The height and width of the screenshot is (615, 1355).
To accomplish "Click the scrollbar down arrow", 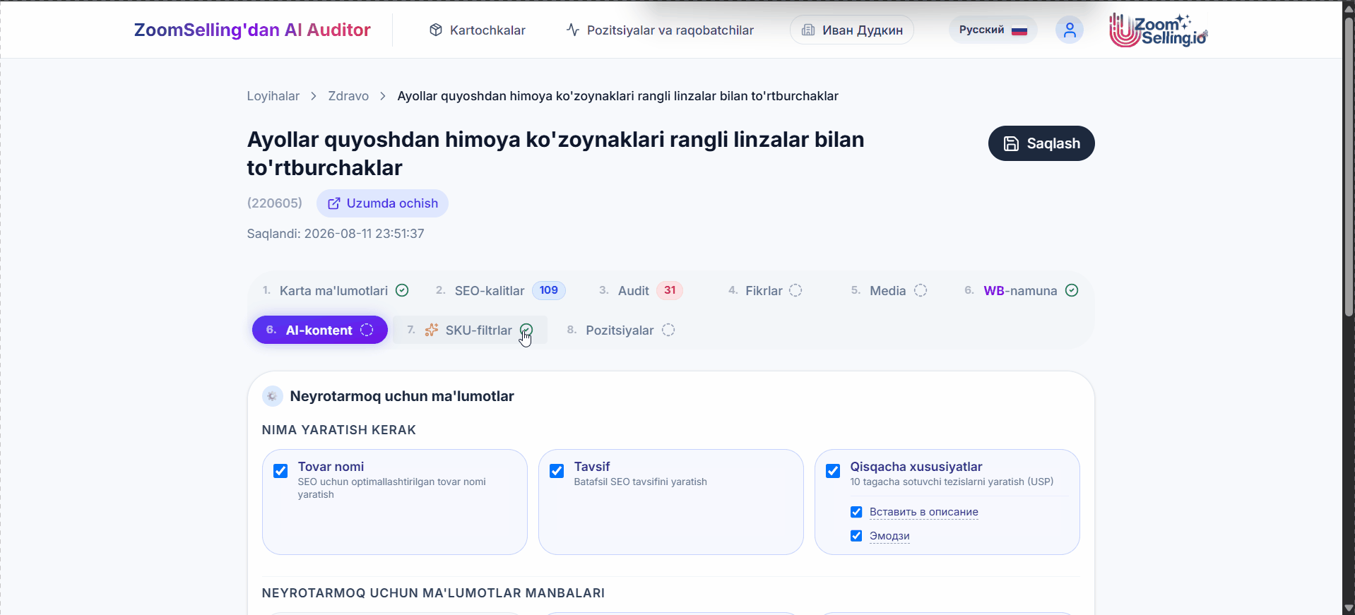I will click(x=1349, y=608).
